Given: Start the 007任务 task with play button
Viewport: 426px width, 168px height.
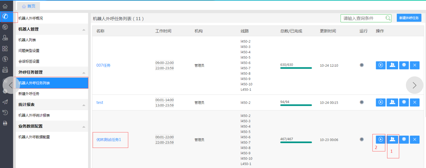Looking at the screenshot, I should pos(381,65).
